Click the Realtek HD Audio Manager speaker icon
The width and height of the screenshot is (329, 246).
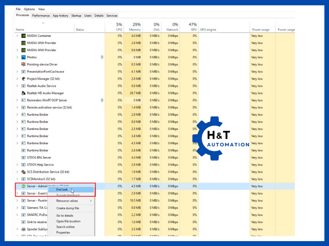(23, 93)
